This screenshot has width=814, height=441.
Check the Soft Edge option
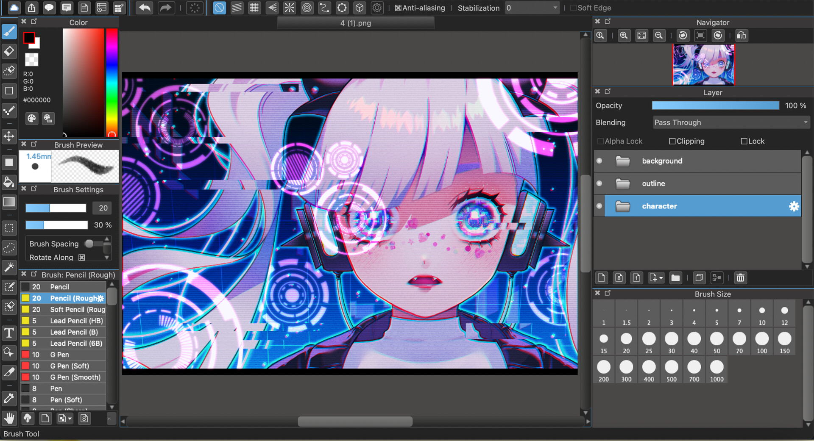click(573, 8)
